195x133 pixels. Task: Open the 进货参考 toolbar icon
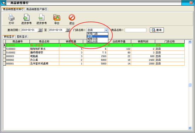point(26,17)
